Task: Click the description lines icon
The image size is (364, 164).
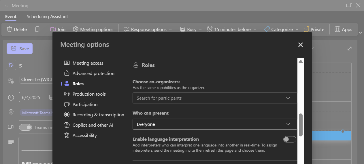Action: click(x=11, y=142)
